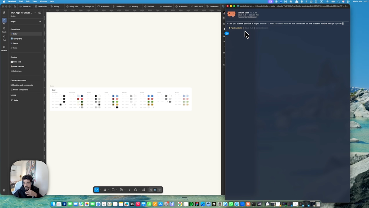369x208 pixels.
Task: Click the Claude Code prompt input line
Action: tap(287, 24)
